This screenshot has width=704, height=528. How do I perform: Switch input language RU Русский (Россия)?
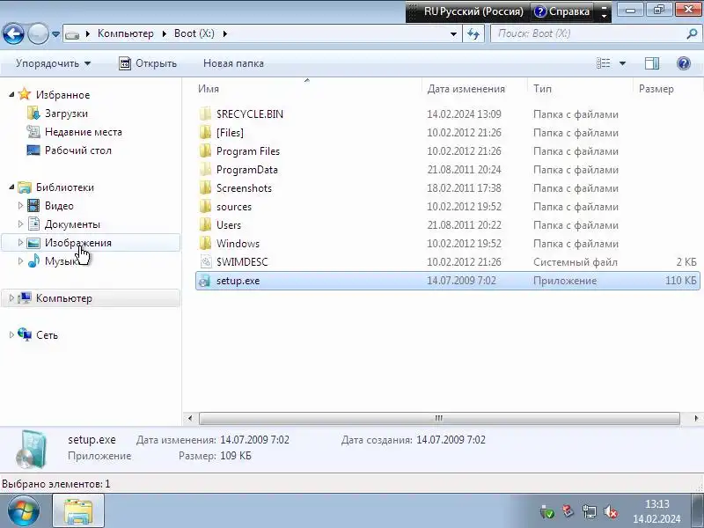coord(473,11)
